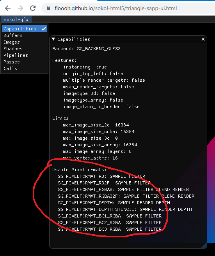
Task: Click the browser forward arrow
Action: (20, 8)
